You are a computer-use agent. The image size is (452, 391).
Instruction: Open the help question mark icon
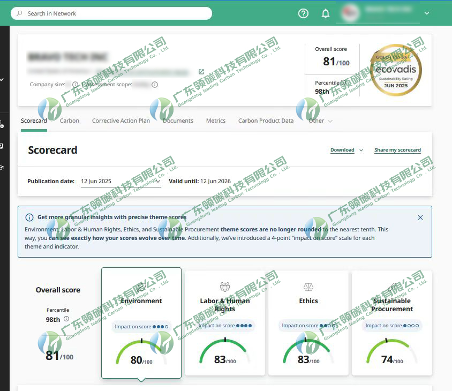[x=303, y=13]
